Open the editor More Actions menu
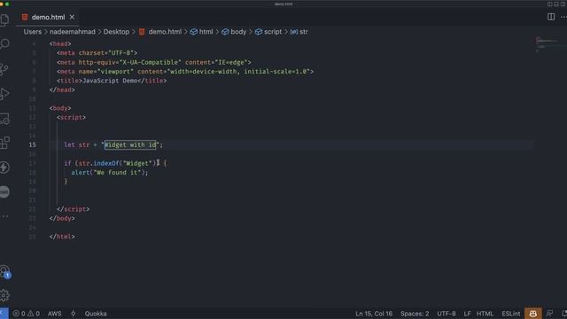Viewport: 567px width, 319px height. click(563, 17)
